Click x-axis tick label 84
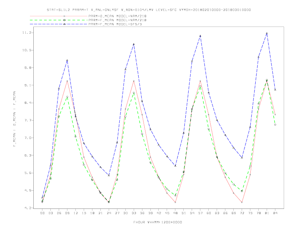Image resolution: width=300 pixels, height=232 pixels. pyautogui.click(x=275, y=213)
